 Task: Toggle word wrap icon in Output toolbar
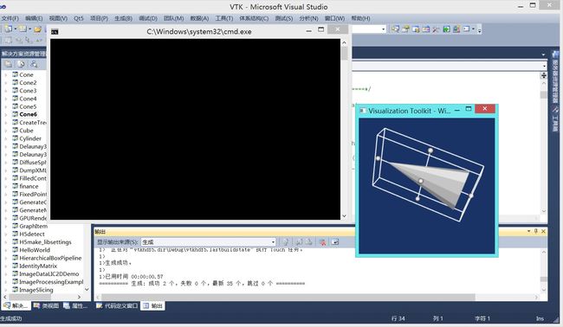click(x=335, y=242)
